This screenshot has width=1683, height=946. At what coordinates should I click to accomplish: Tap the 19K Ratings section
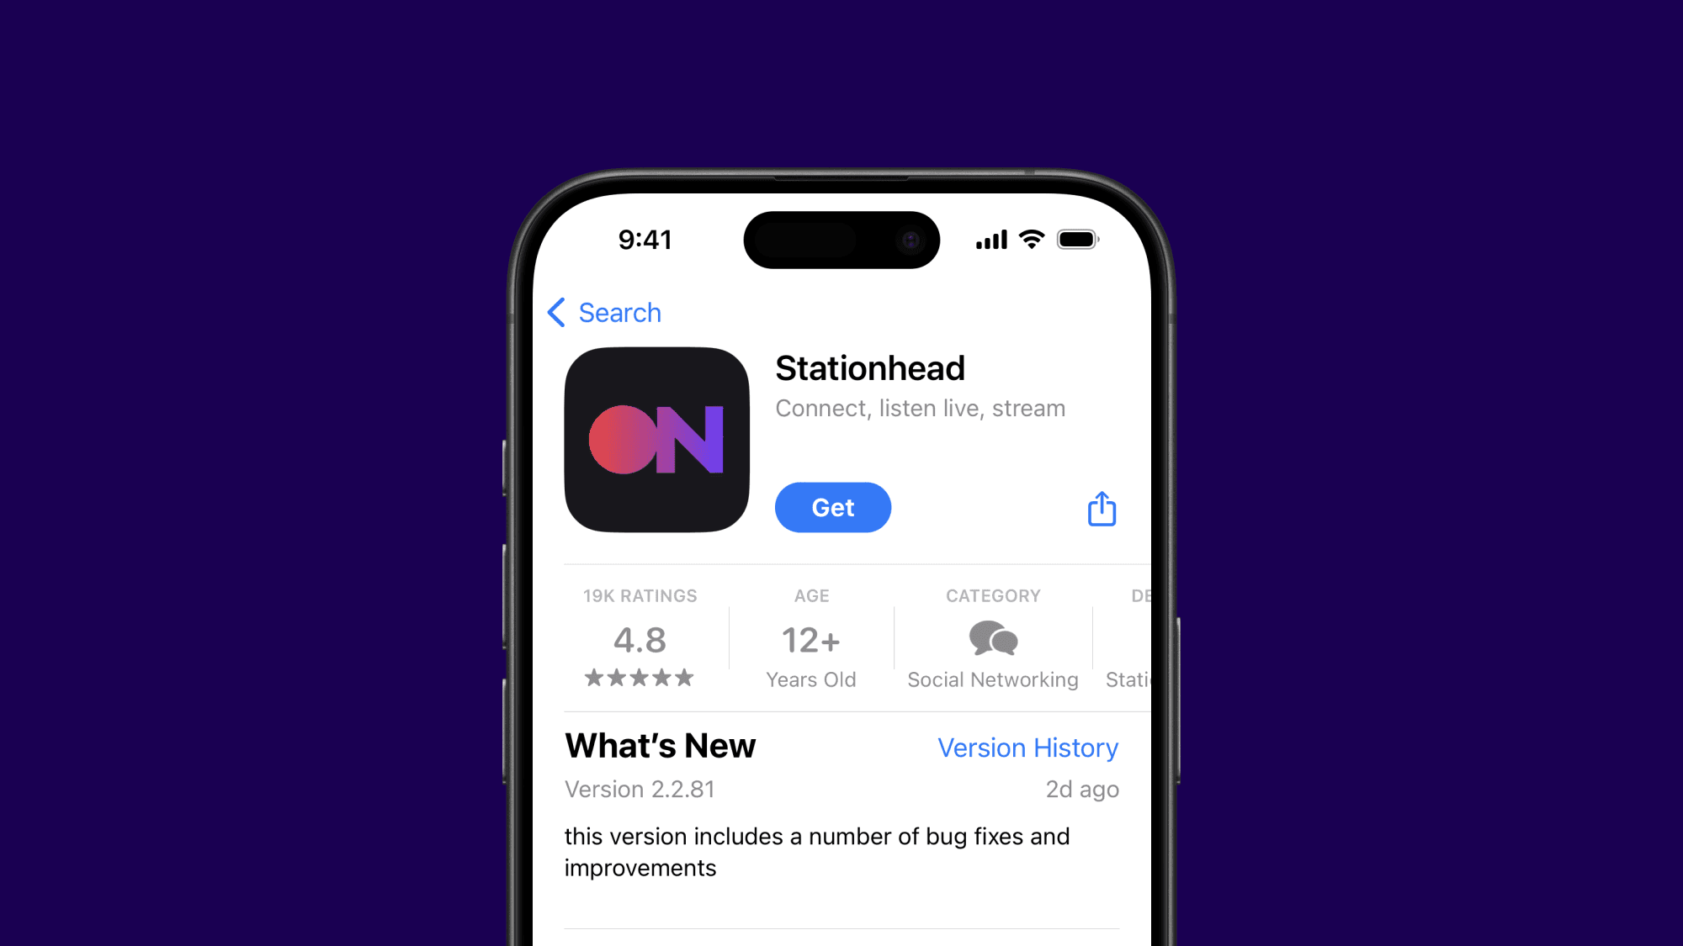(x=640, y=637)
